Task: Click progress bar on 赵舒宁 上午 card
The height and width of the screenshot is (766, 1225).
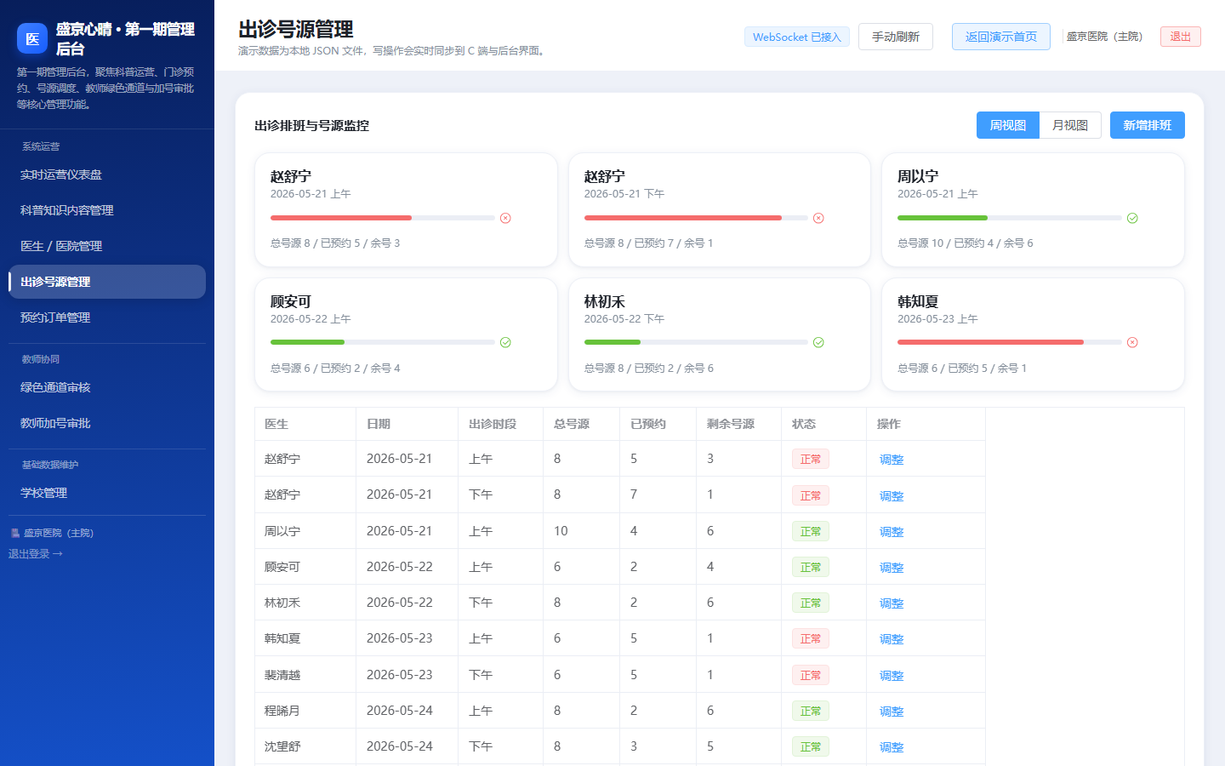Action: [x=383, y=218]
